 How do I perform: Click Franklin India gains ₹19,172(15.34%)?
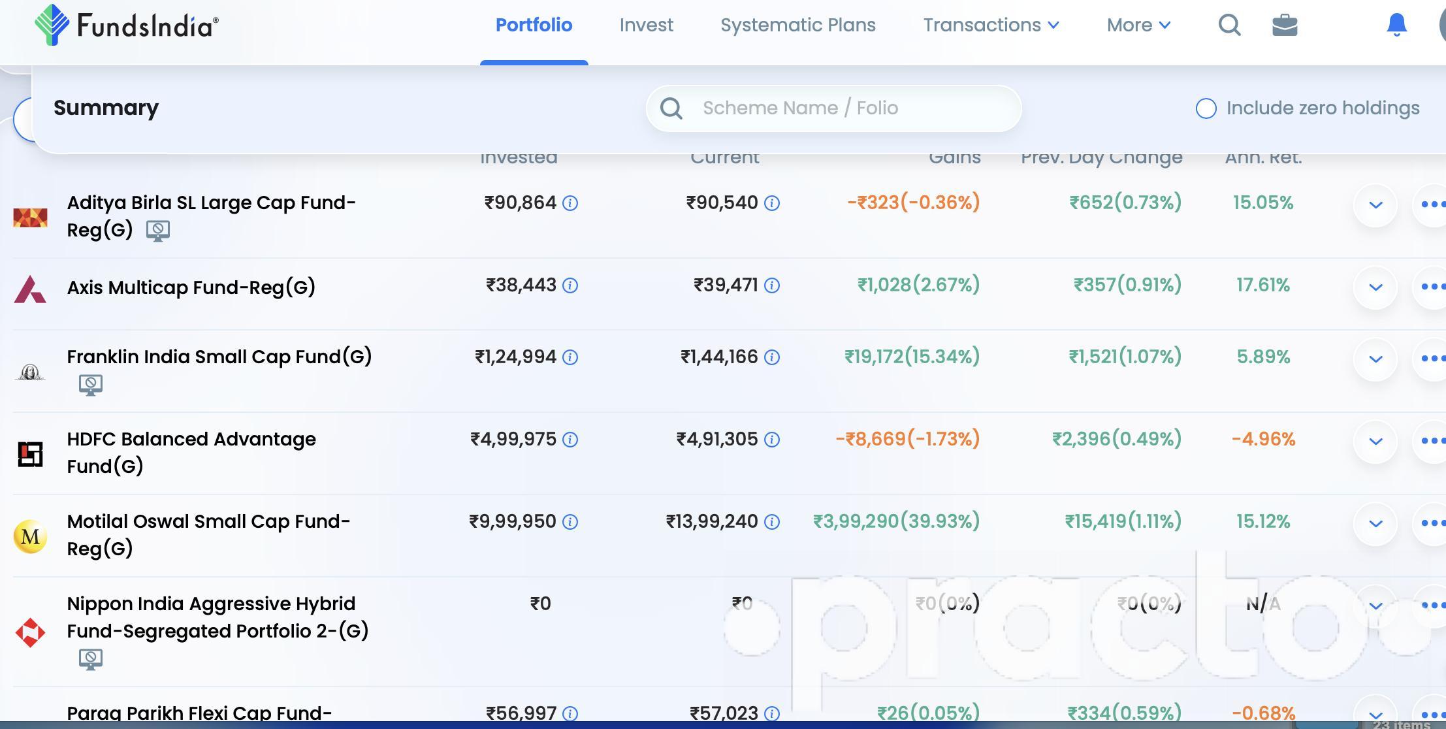912,357
